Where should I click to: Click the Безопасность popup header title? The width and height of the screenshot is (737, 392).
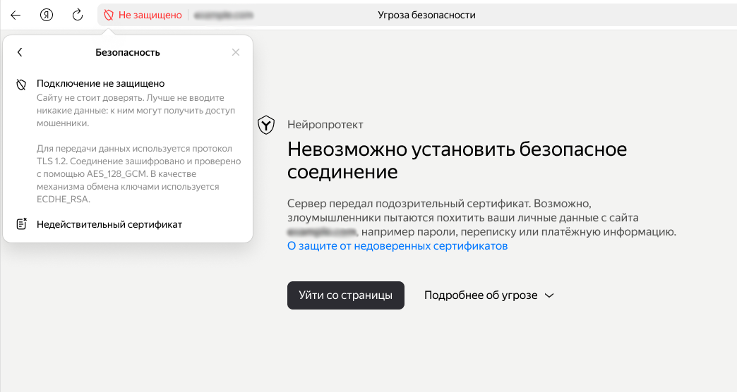pyautogui.click(x=128, y=52)
